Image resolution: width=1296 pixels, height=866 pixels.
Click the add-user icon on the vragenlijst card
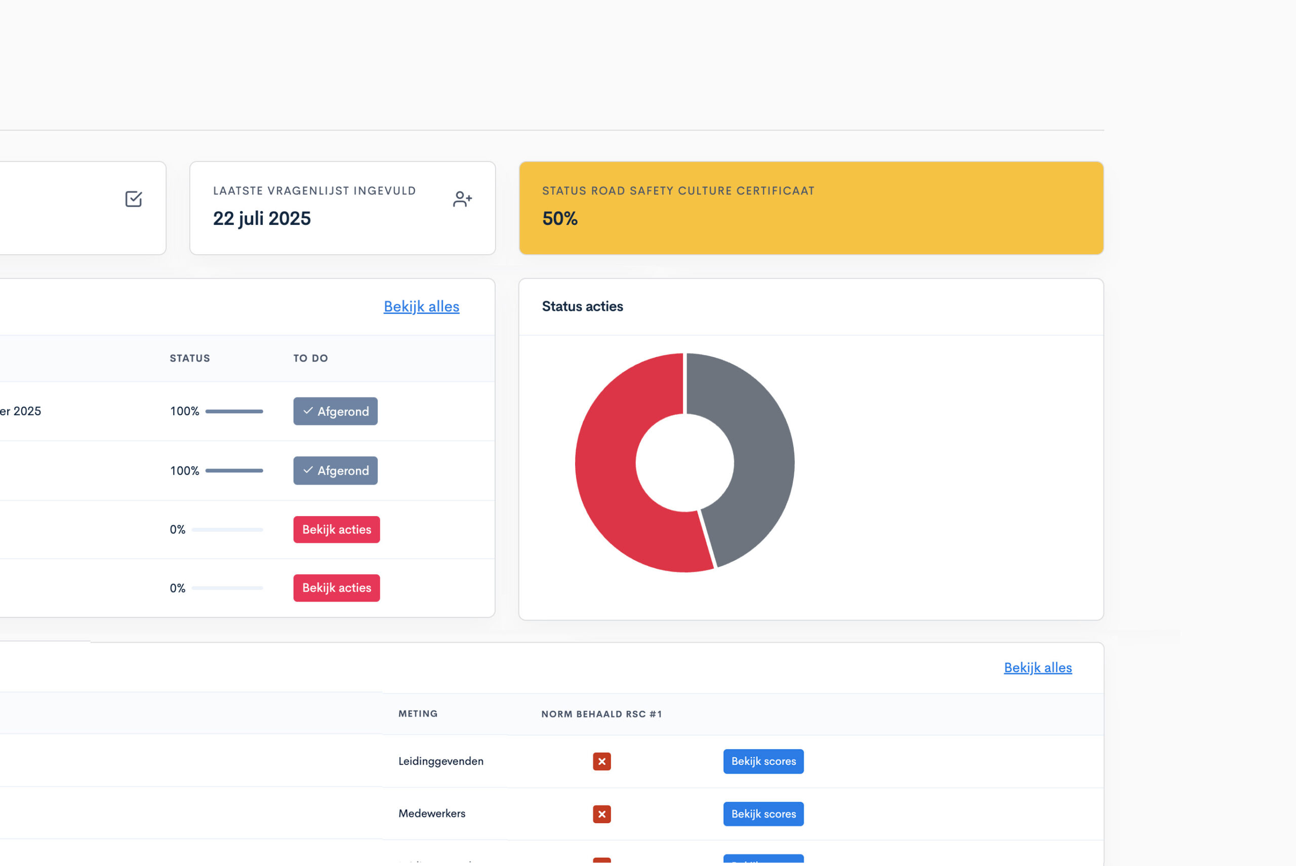[x=462, y=199]
